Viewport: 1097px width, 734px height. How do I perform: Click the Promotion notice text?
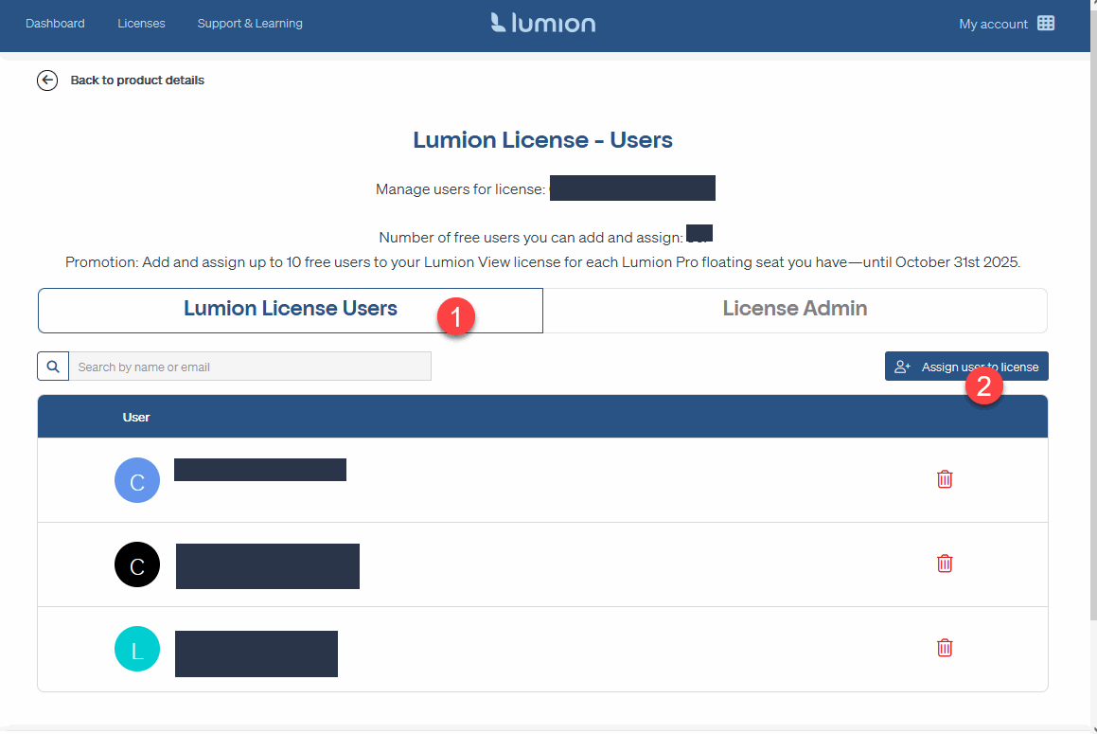[543, 262]
